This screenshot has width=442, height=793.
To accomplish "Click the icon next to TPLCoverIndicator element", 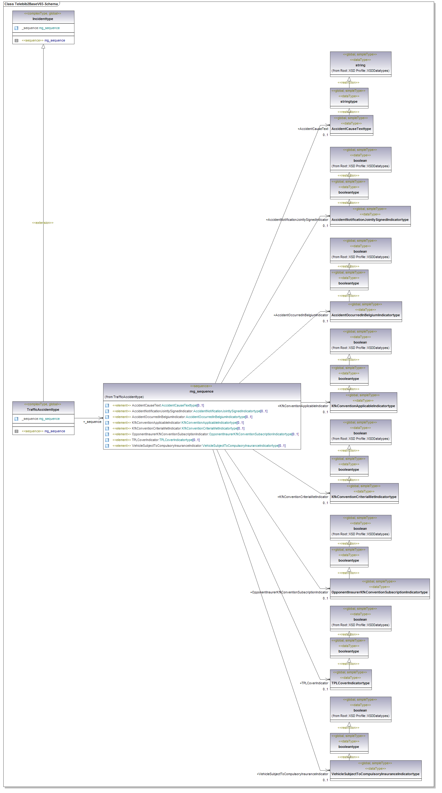I will click(x=107, y=440).
